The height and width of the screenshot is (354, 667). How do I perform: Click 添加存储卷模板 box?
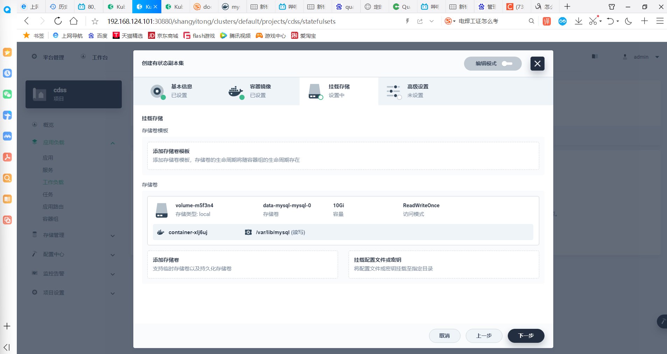click(343, 156)
